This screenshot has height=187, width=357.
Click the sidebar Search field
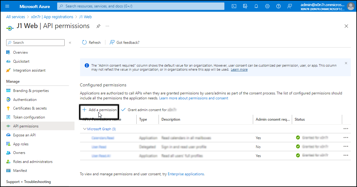[38, 43]
